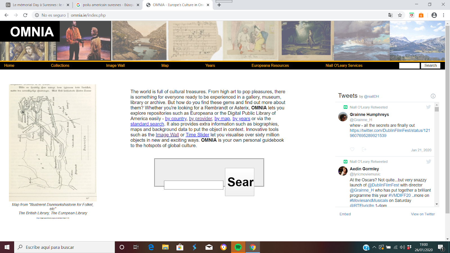Go back with the browser back arrow
The height and width of the screenshot is (253, 450).
(x=6, y=15)
